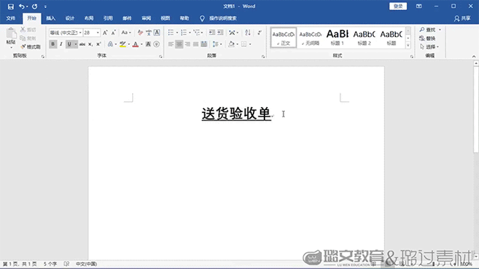
Task: Switch to the 设计 tab
Action: point(70,18)
